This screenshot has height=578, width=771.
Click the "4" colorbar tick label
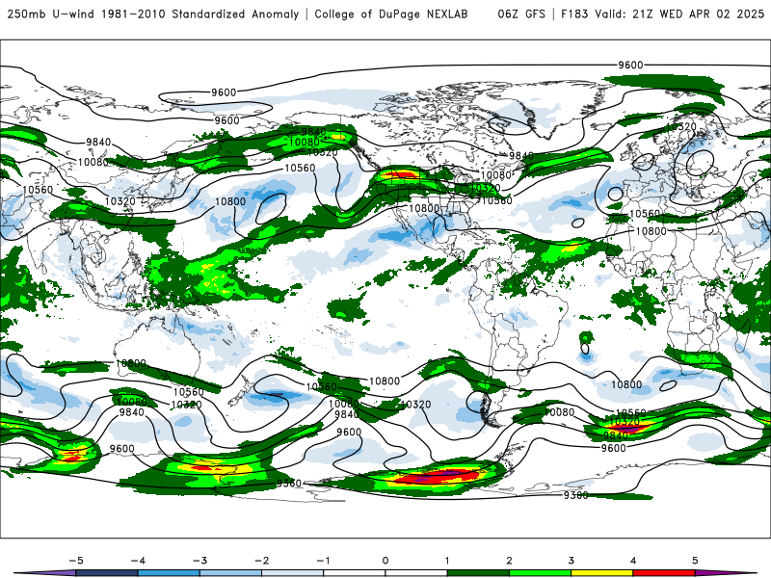tap(633, 561)
